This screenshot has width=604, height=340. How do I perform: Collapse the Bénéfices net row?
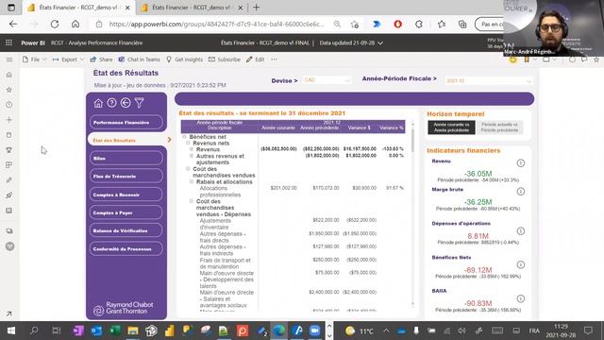(185, 137)
